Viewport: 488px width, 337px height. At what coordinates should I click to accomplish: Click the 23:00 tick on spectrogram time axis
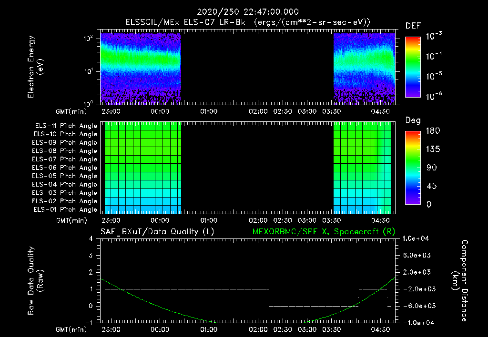111,111
